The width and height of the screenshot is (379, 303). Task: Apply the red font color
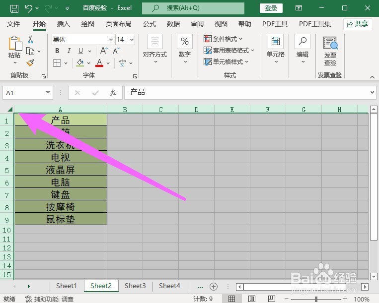tap(99, 63)
